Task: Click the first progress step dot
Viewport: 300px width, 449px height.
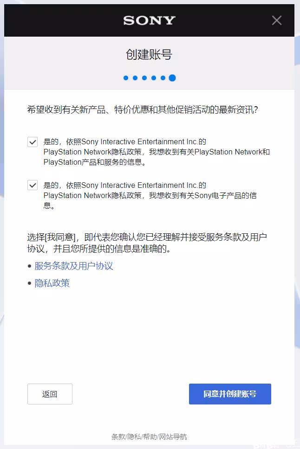Action: click(x=126, y=78)
